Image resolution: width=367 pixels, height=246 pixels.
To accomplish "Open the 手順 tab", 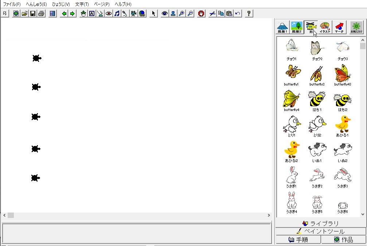I will pos(298,239).
